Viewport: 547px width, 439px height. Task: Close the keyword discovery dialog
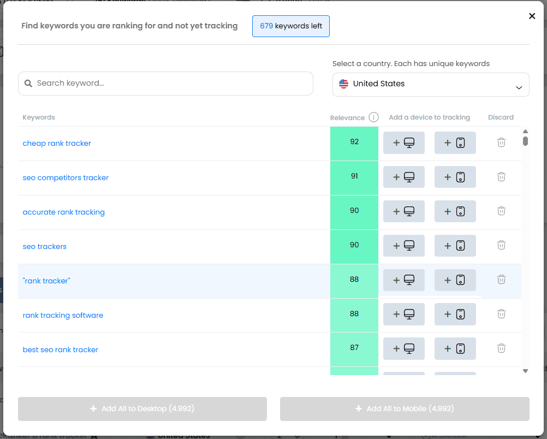pos(532,16)
